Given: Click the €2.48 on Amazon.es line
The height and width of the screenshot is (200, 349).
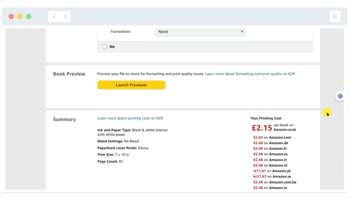Looking at the screenshot, I should pyautogui.click(x=270, y=154).
